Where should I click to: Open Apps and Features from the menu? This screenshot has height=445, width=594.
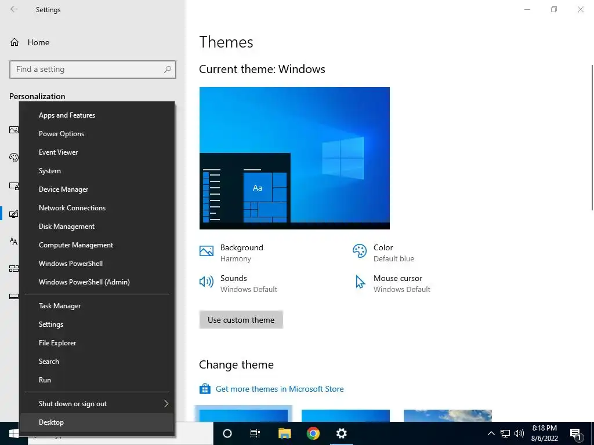click(97, 115)
